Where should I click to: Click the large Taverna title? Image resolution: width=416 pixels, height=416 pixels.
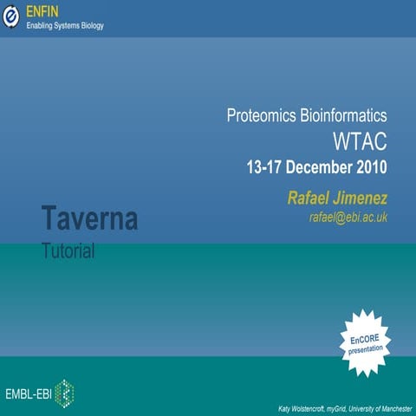[x=90, y=218]
